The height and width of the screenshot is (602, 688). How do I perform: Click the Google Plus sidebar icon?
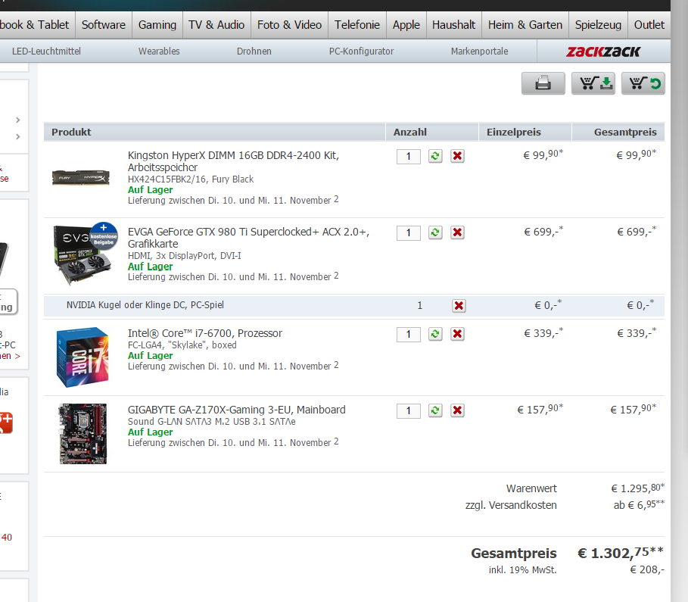6,423
